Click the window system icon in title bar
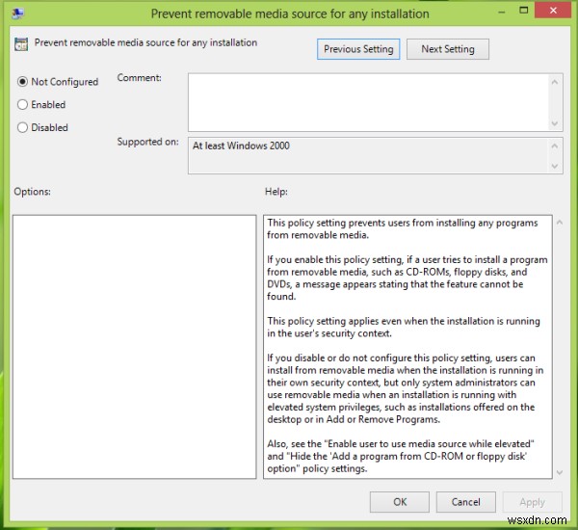This screenshot has width=578, height=530. coord(17,13)
